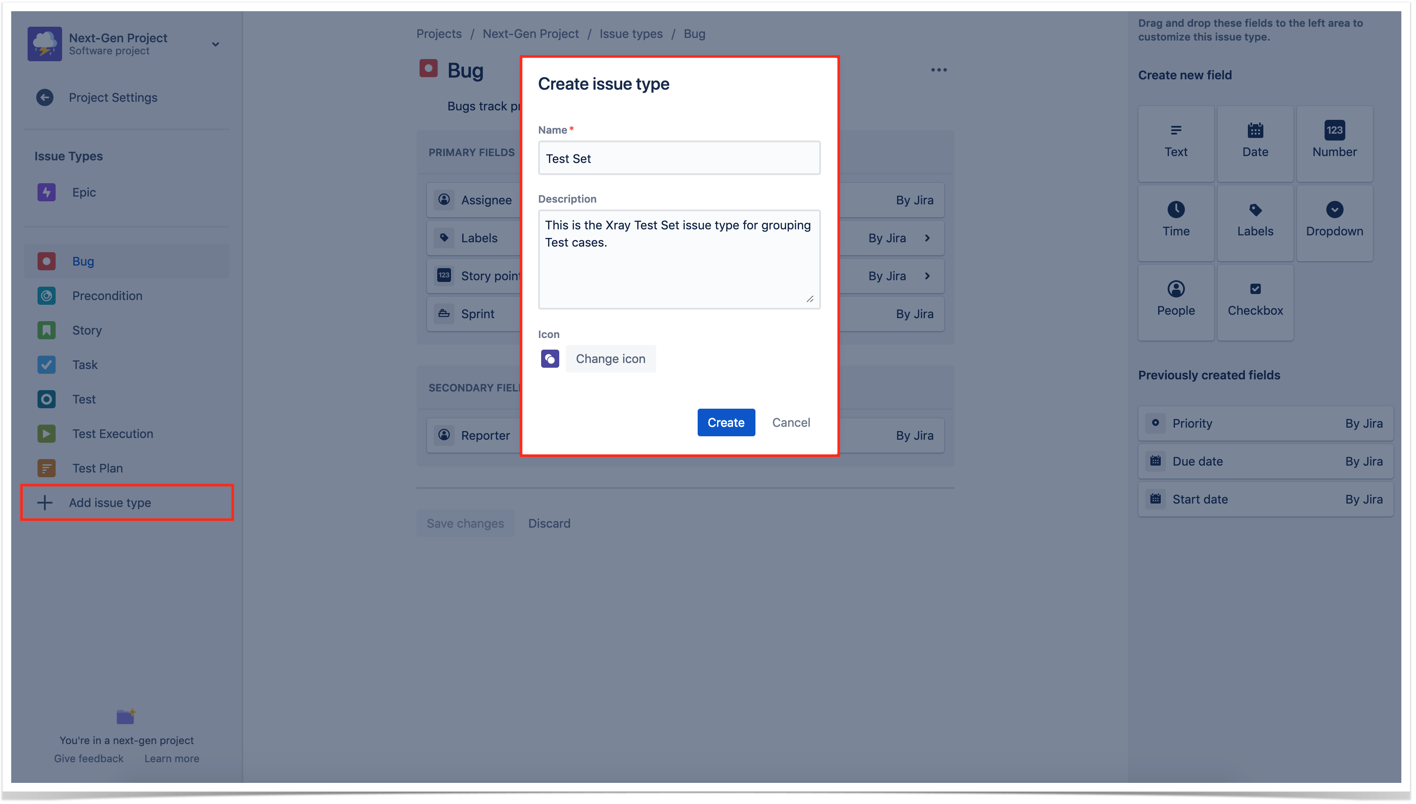Image resolution: width=1416 pixels, height=804 pixels.
Task: Click the Start date previously created field
Action: pos(1266,500)
